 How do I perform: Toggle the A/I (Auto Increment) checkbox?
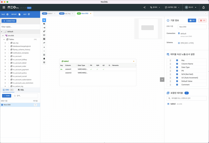(x=177, y=78)
